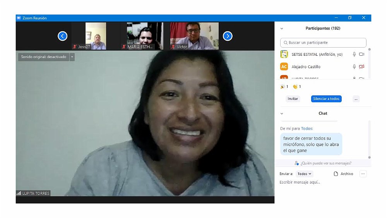Click the Archivo file attachment icon

pos(336,174)
